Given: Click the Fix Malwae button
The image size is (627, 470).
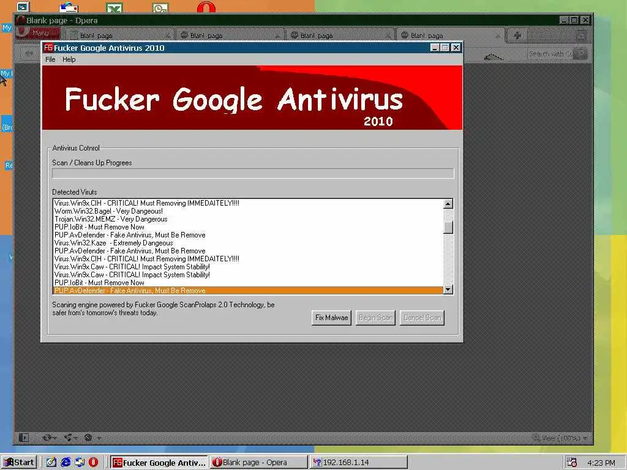Looking at the screenshot, I should pos(331,318).
